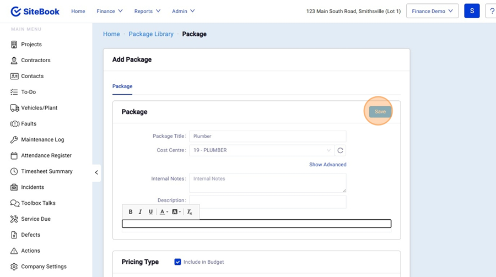Open the Cost Centre dropdown
Viewport: 496px width, 277px height.
pos(261,150)
